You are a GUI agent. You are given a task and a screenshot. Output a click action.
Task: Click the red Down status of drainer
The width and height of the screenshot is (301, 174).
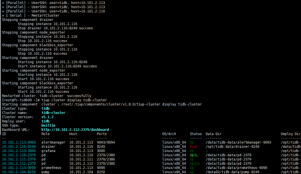(194, 147)
